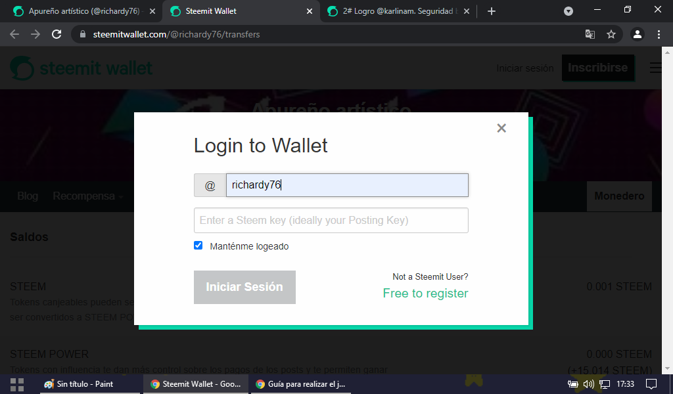Screen dimensions: 673x394
Task: Open the Free to register link
Action: [425, 294]
